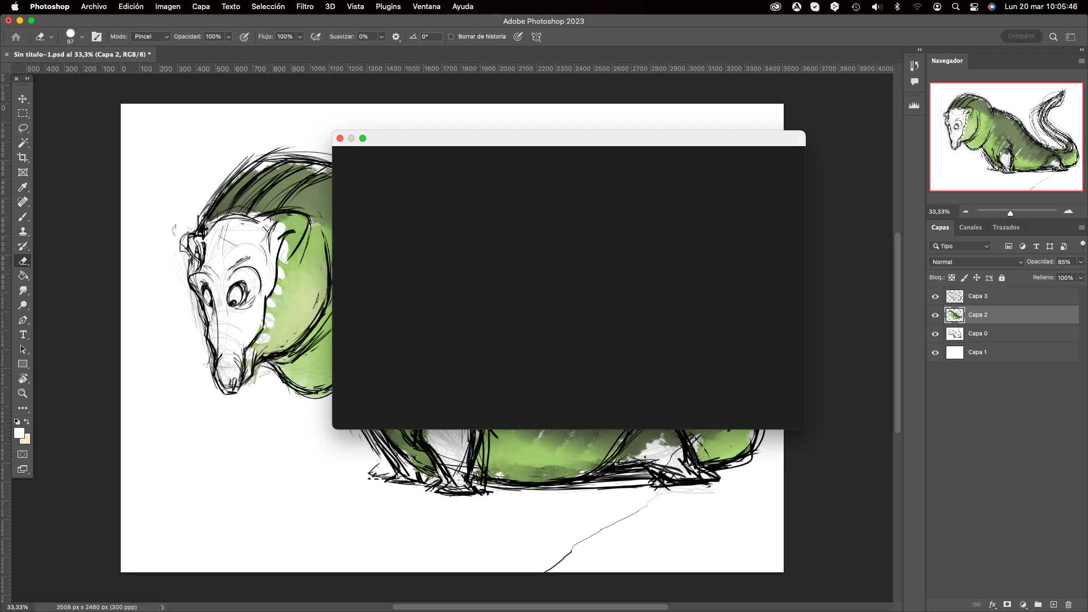Select the Horizontal Type tool
Viewport: 1088px width, 612px height.
[23, 334]
